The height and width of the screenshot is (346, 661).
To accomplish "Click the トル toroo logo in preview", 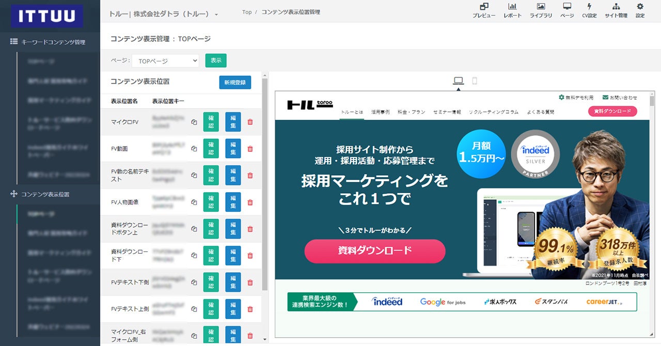I will (309, 105).
